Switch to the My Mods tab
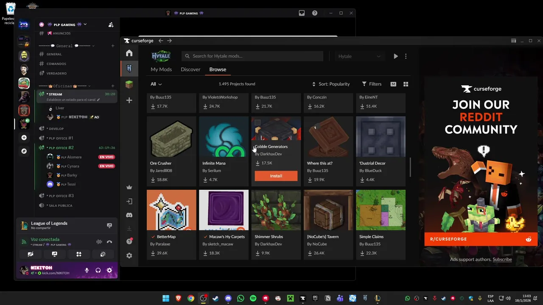This screenshot has height=305, width=543. click(161, 69)
